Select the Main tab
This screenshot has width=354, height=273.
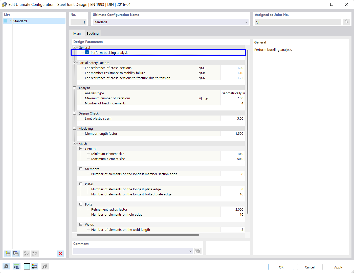tap(77, 33)
